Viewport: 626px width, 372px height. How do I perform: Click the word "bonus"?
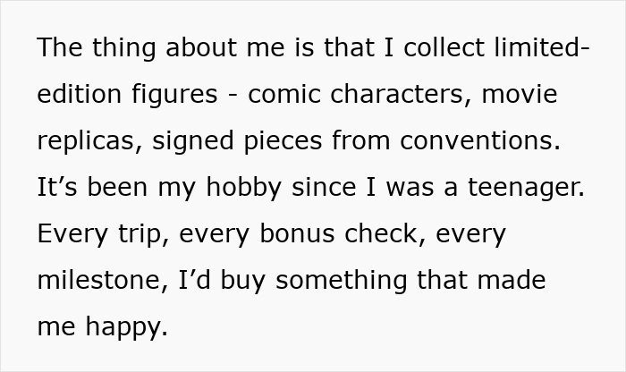point(305,233)
